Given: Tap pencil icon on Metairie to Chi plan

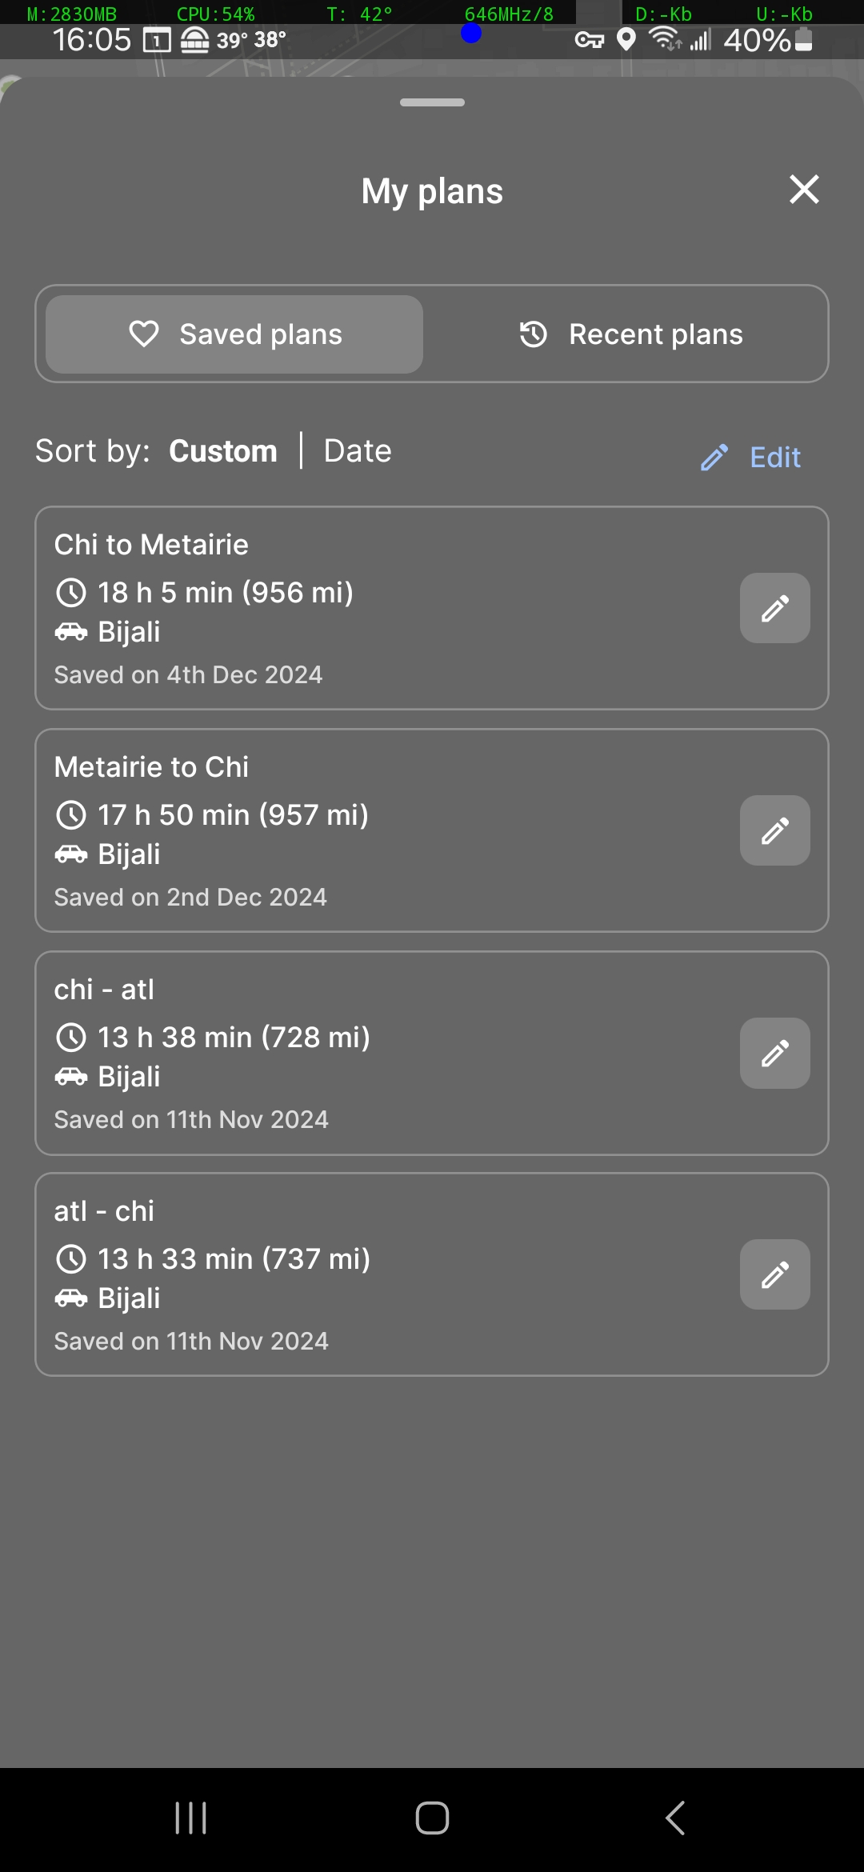Looking at the screenshot, I should click(x=774, y=830).
